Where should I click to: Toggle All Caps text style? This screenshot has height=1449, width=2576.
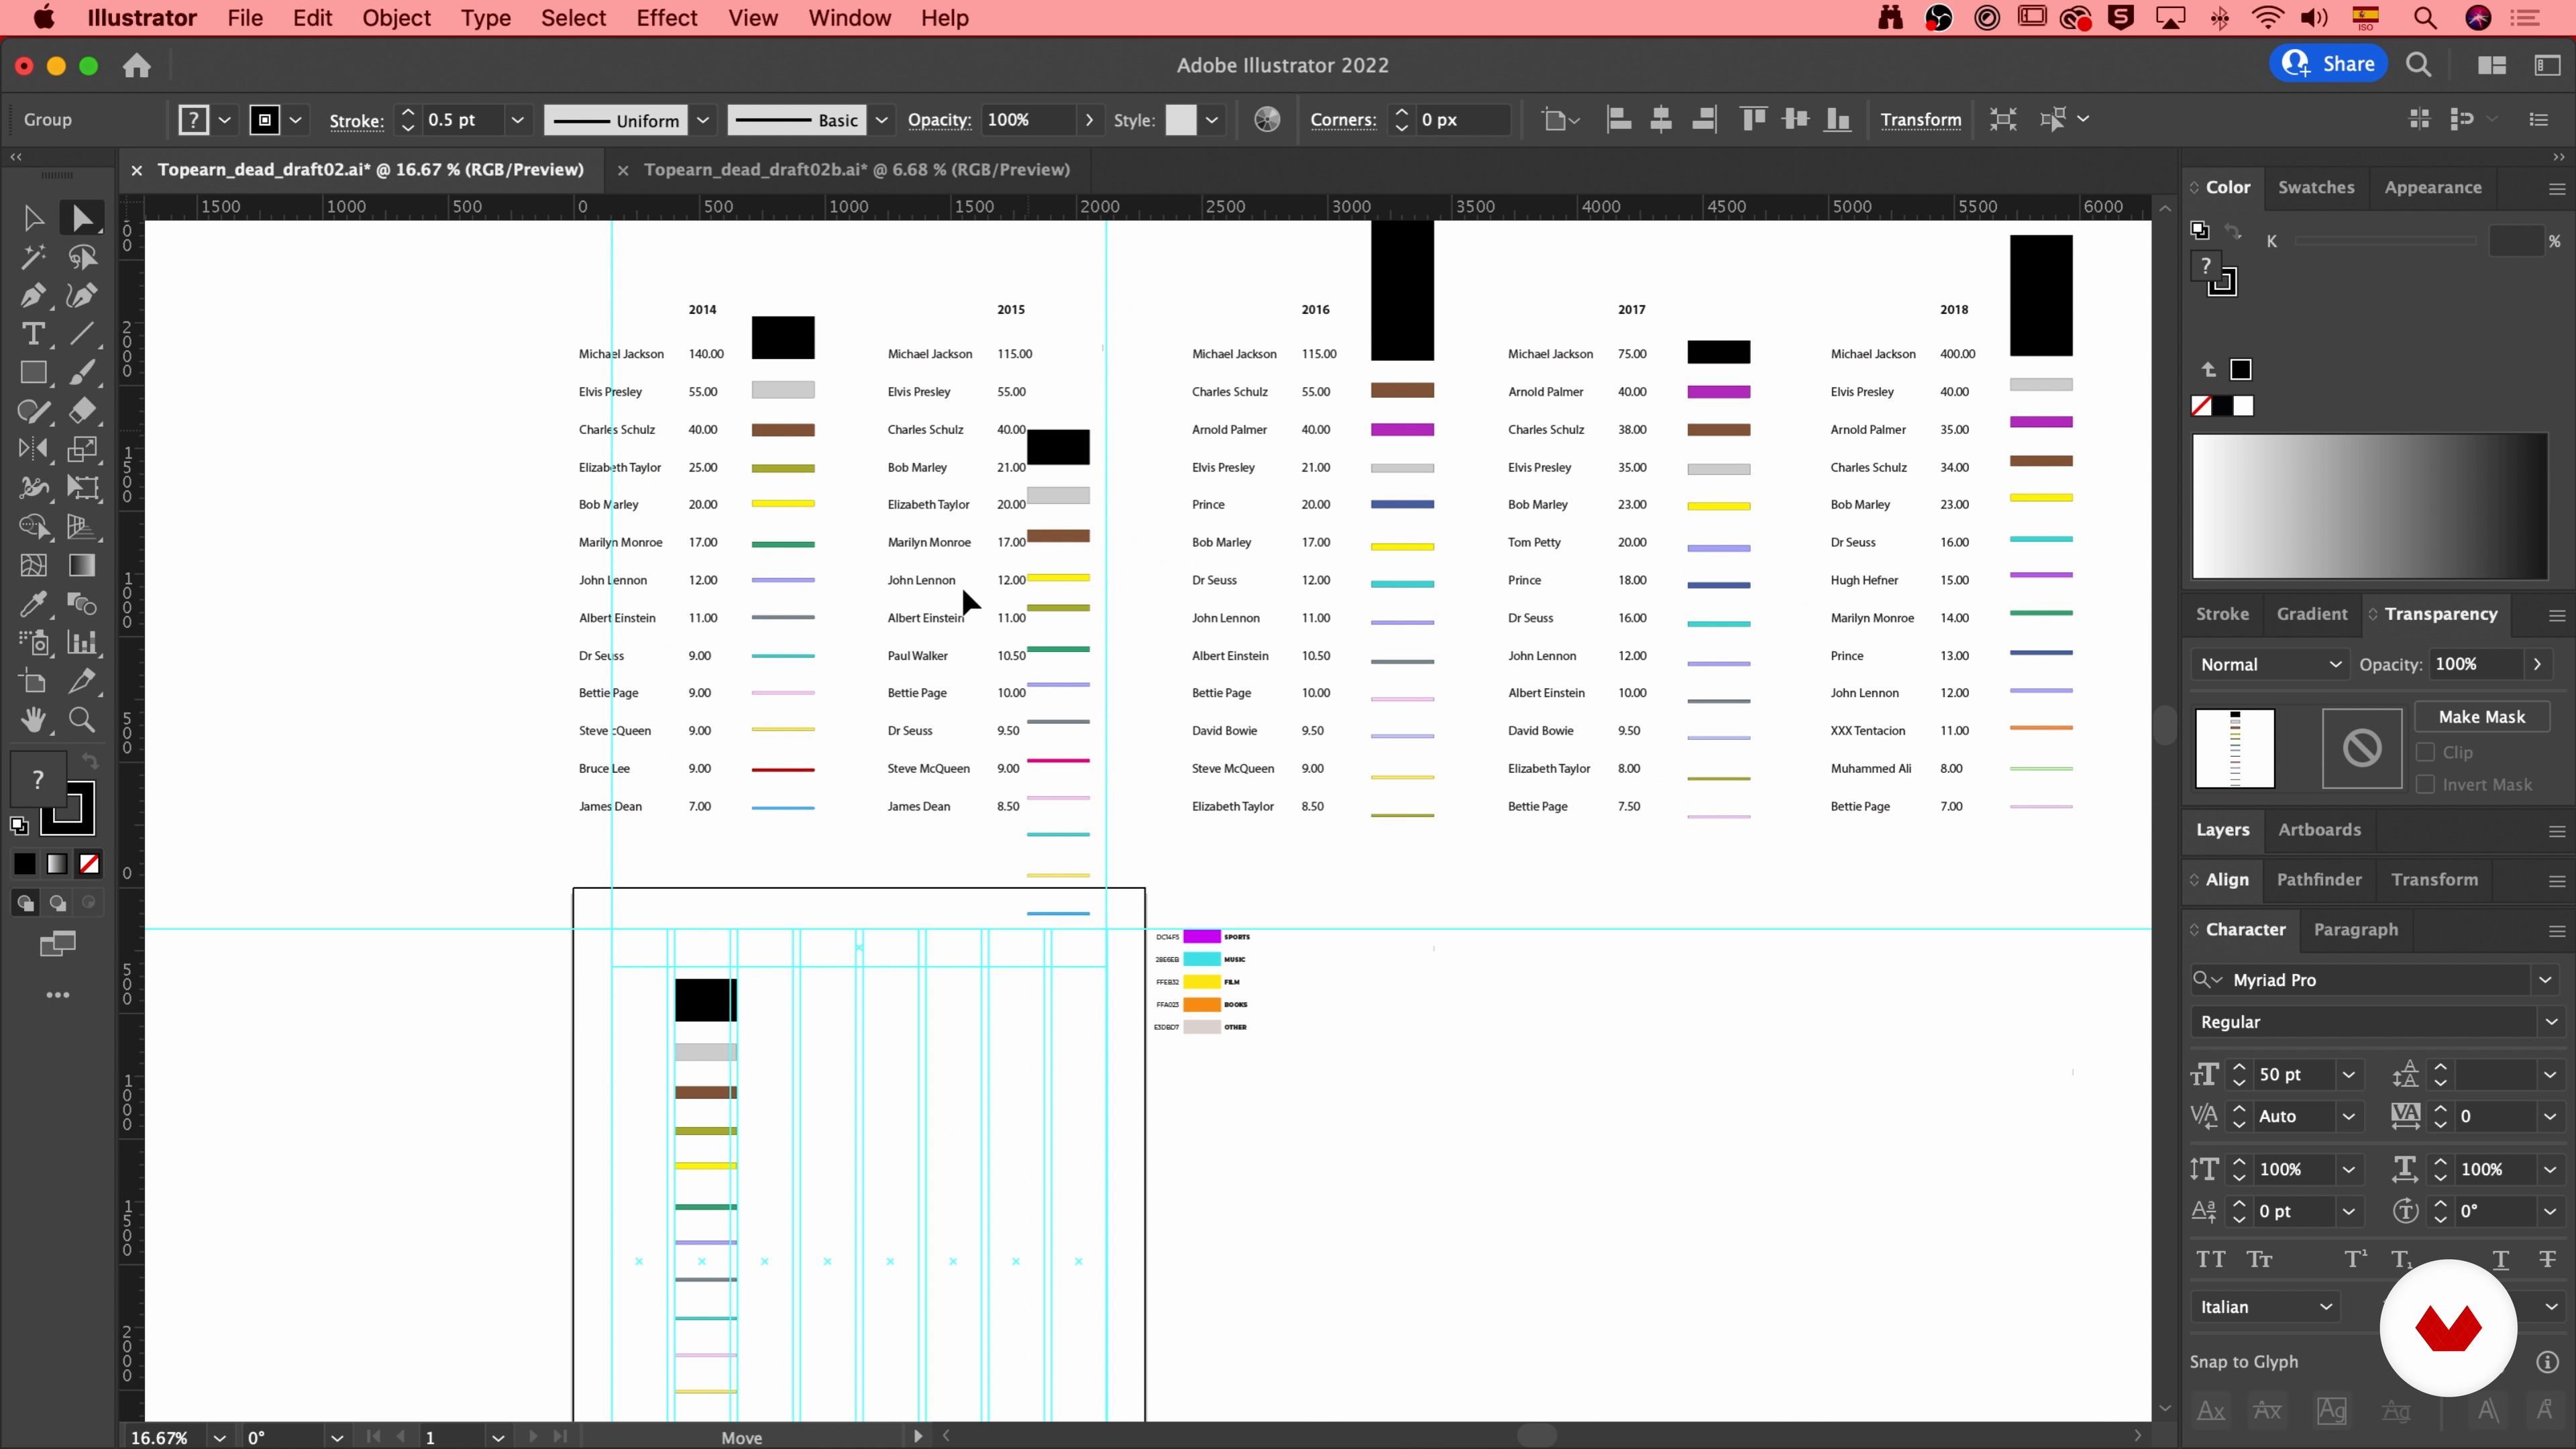click(x=2211, y=1259)
